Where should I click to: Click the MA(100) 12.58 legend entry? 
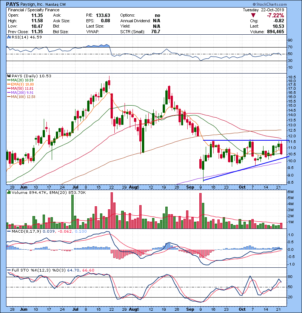click(23, 97)
